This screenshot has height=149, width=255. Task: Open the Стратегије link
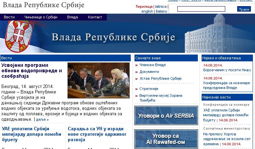(149, 89)
